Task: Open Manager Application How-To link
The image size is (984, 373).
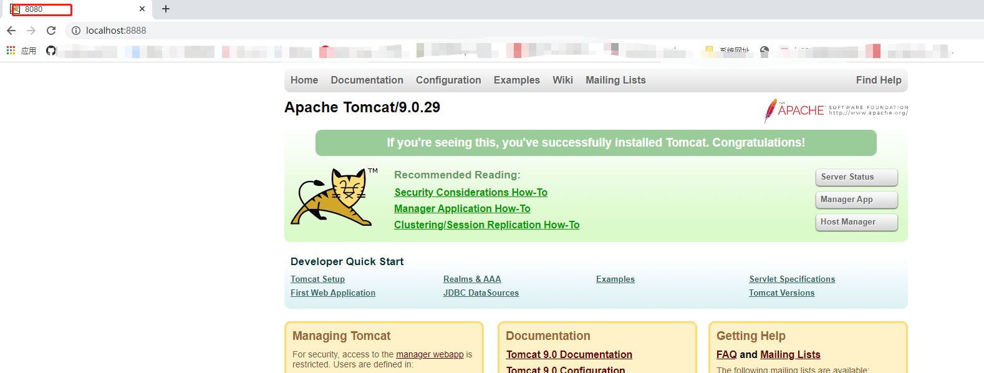Action: pyautogui.click(x=462, y=208)
